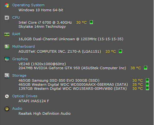The image size is (154, 125).
Task: Click the CPU chip icon
Action: (7, 18)
